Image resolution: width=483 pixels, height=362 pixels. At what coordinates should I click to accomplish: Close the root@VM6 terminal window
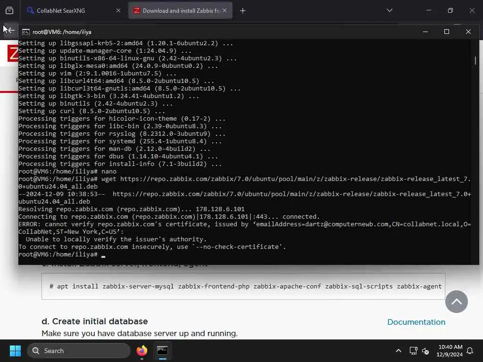468,32
